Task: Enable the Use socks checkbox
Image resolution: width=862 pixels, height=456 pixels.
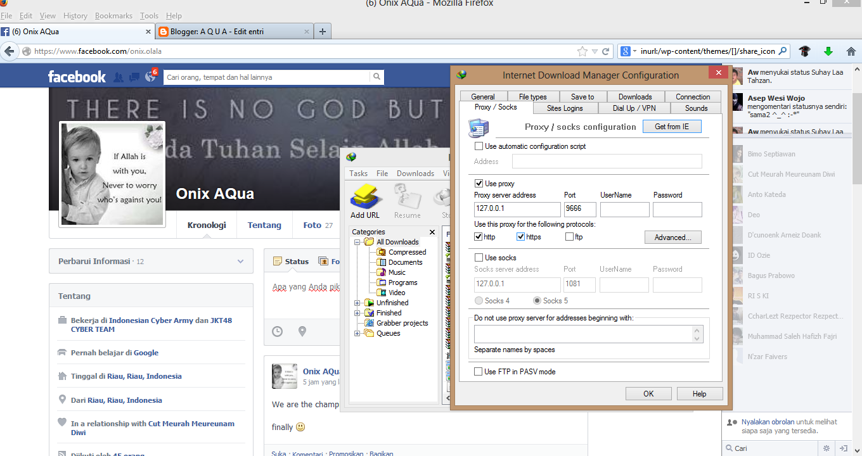Action: pos(479,258)
